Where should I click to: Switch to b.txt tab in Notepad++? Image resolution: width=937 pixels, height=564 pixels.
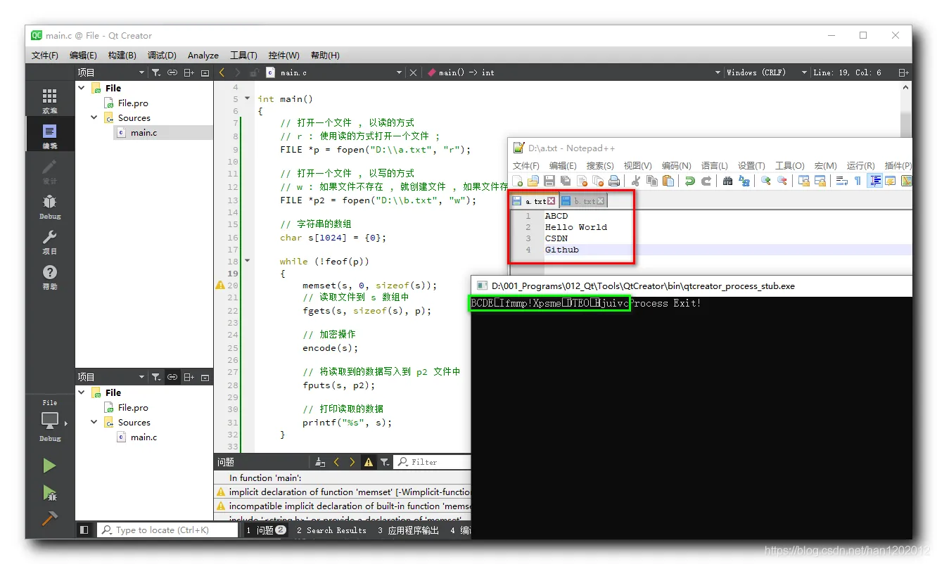click(x=583, y=201)
